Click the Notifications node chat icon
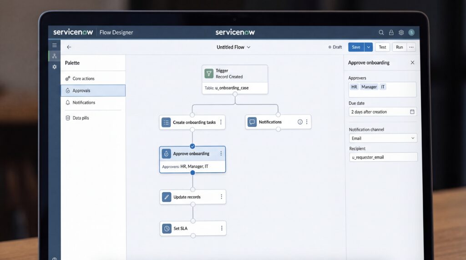Screen dimensions: 466x260 [x=252, y=122]
